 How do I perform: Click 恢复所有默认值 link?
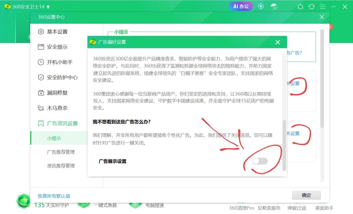(x=54, y=196)
